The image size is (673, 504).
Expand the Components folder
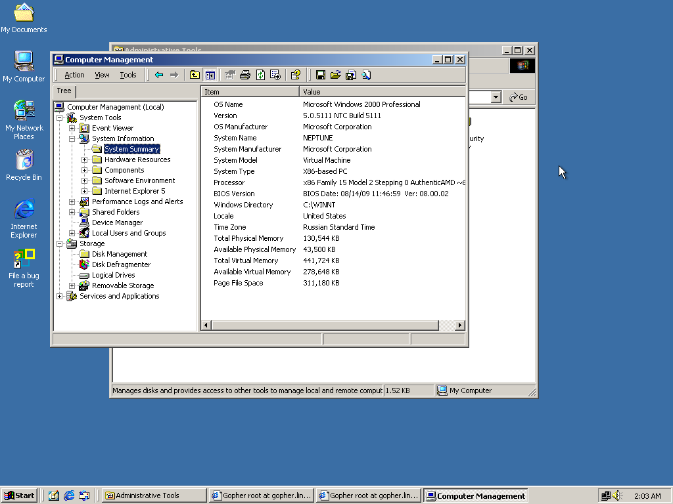point(85,170)
